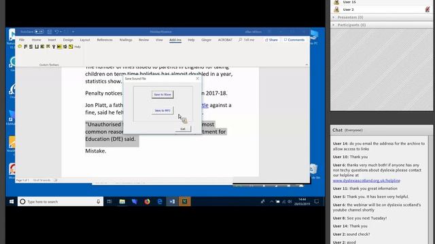Click 'Page 1 of 1' in status bar

click(22, 180)
